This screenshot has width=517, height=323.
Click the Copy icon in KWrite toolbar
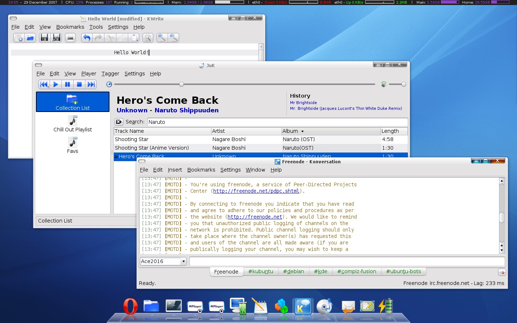click(x=122, y=38)
